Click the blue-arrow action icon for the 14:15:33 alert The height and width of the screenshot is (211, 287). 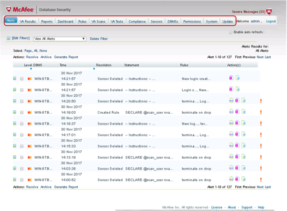pos(243,146)
